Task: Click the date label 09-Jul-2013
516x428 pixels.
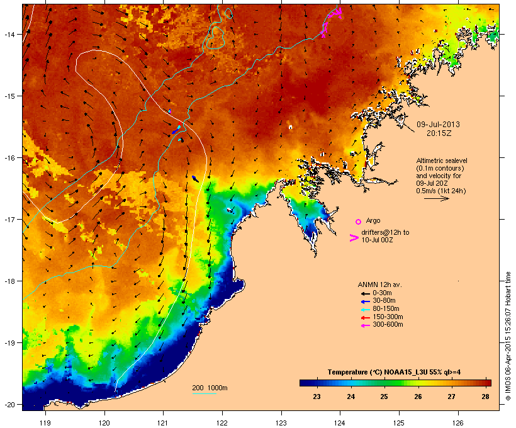Action: point(438,125)
